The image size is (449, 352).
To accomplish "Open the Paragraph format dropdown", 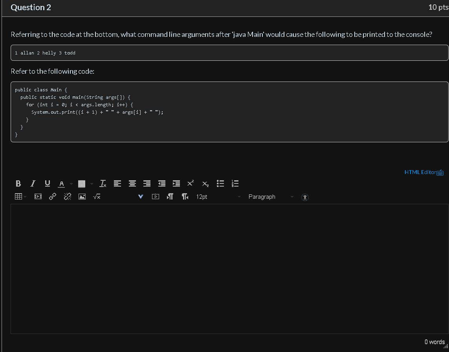I will pyautogui.click(x=271, y=197).
